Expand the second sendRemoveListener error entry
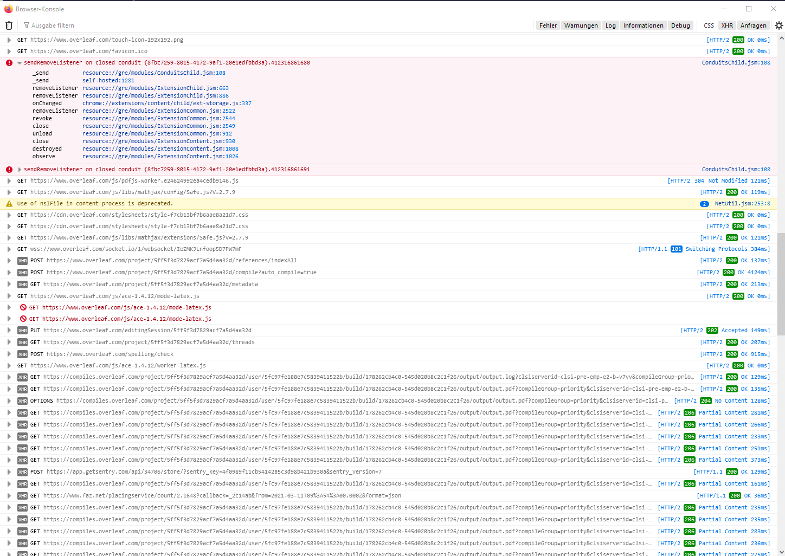Image resolution: width=785 pixels, height=556 pixels. point(19,169)
